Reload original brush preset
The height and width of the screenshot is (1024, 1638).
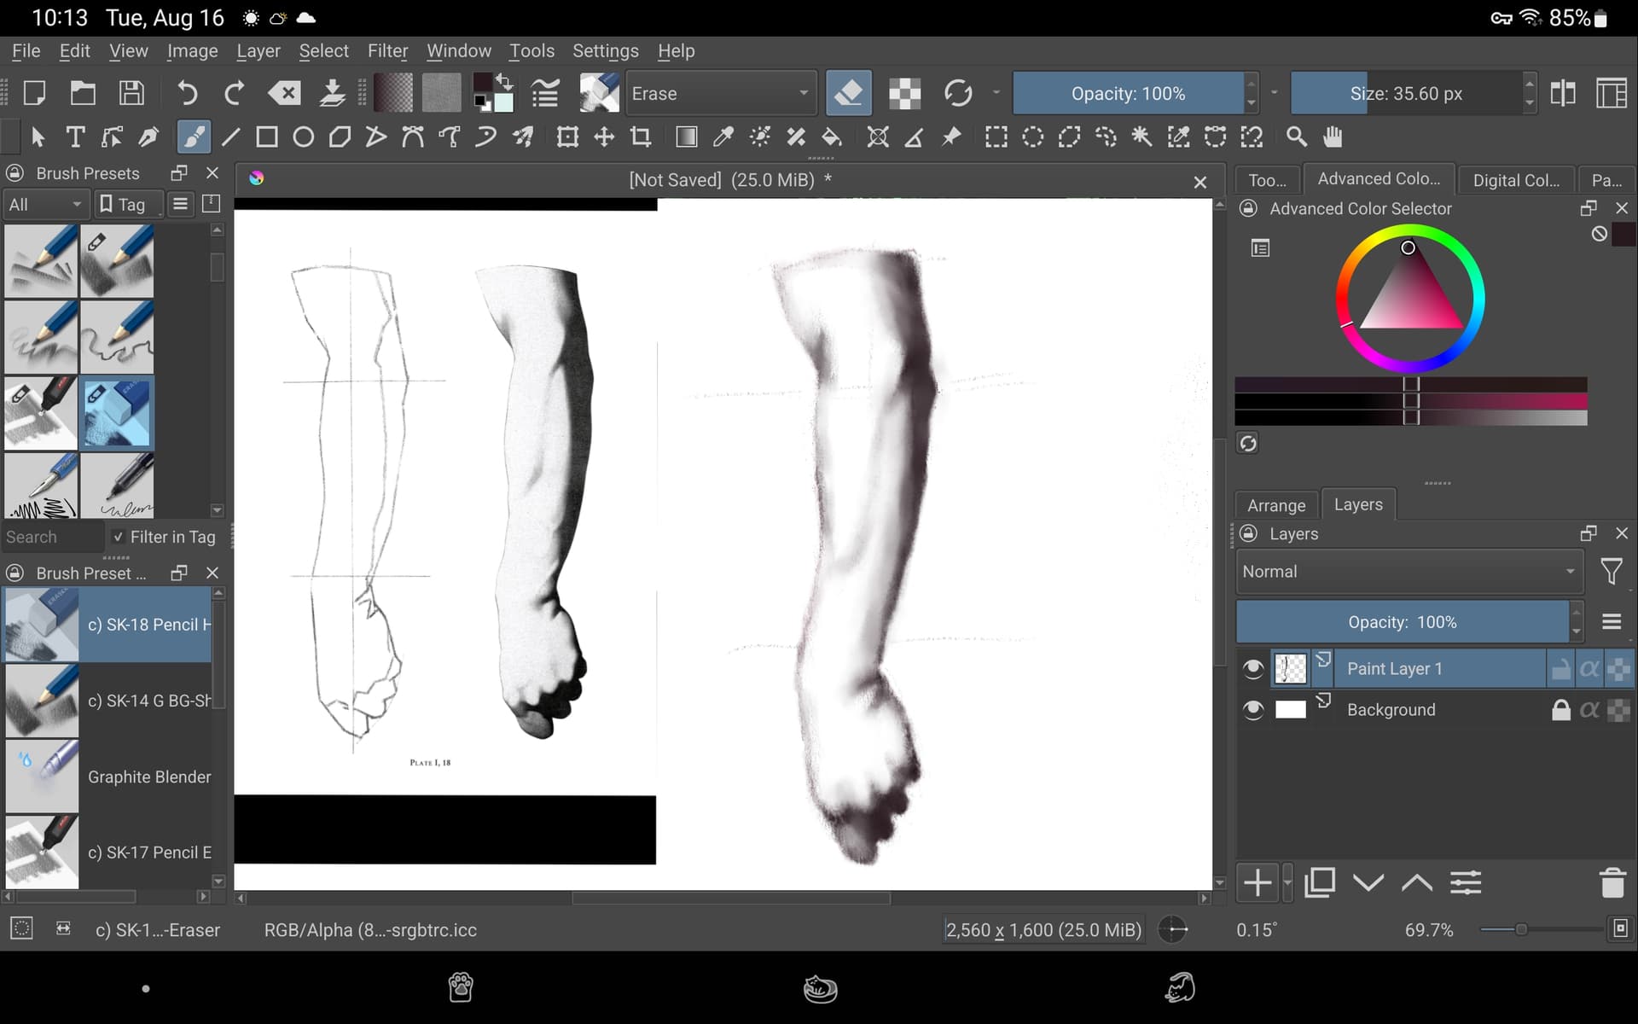(958, 93)
